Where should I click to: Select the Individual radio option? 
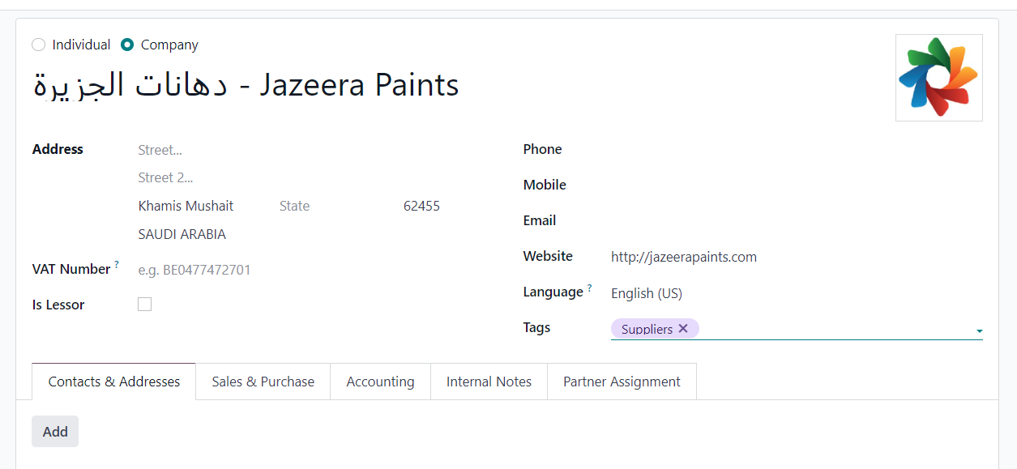[x=39, y=45]
